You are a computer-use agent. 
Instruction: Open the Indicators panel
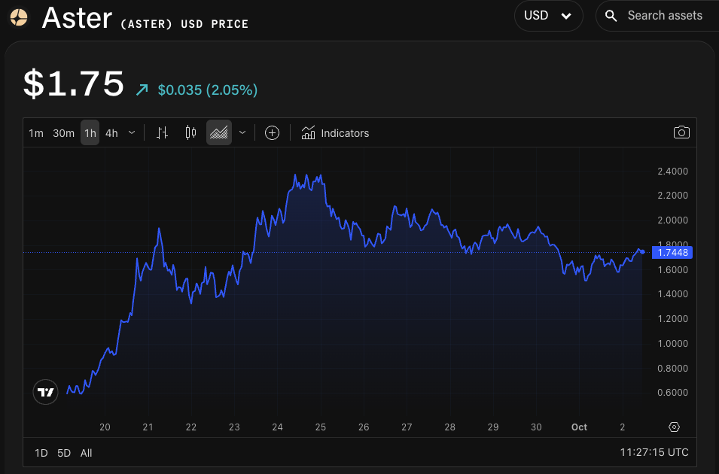coord(334,132)
